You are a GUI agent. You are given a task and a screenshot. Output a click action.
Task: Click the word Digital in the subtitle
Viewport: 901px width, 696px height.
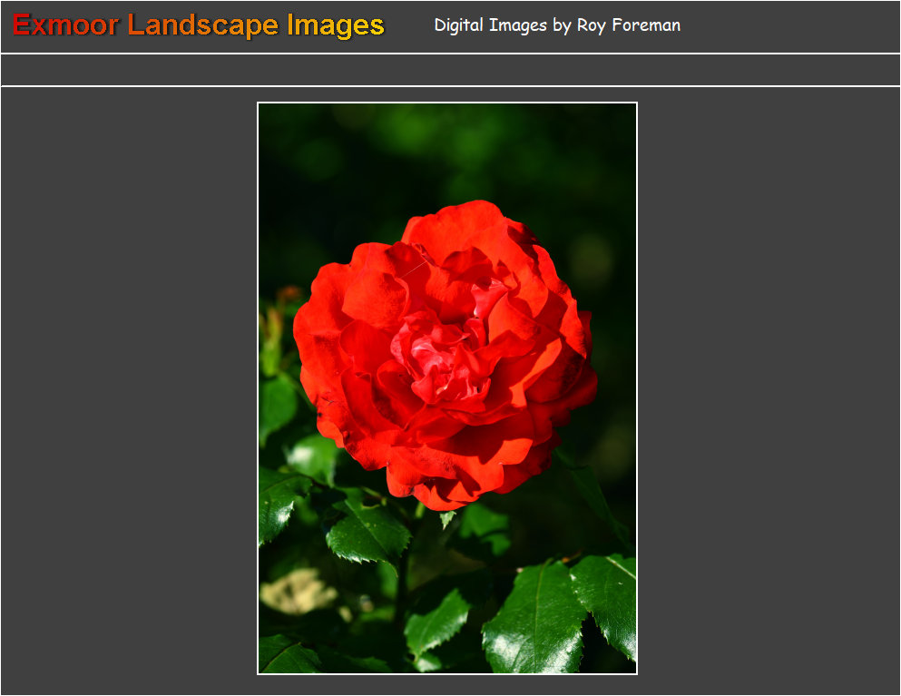pyautogui.click(x=461, y=25)
